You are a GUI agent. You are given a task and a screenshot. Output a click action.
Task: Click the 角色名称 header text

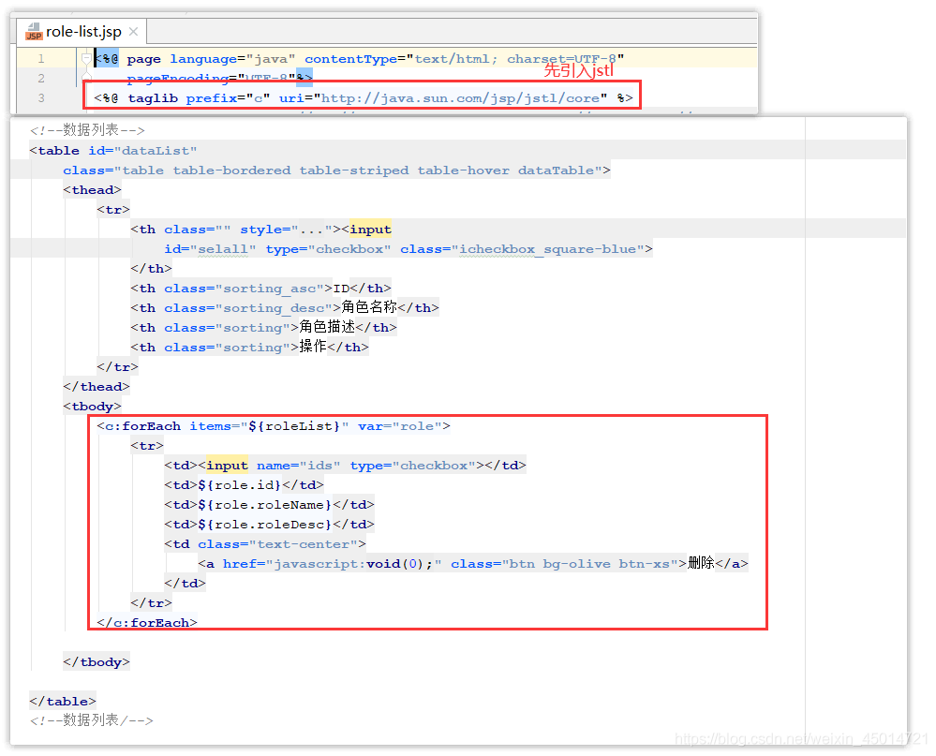coord(369,307)
